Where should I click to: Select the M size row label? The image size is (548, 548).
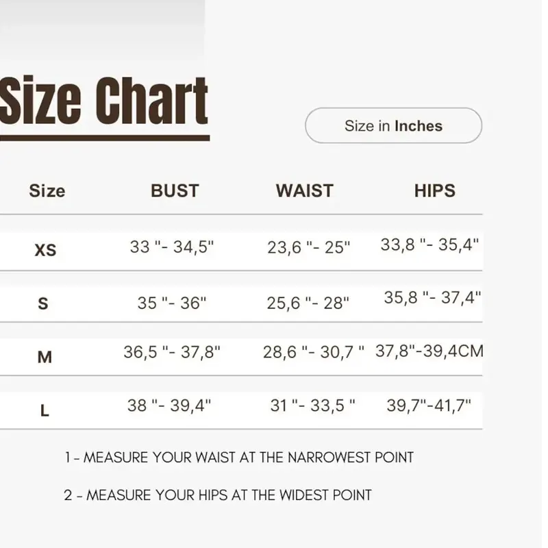(45, 357)
